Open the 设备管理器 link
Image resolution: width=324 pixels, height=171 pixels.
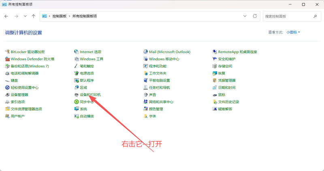pos(19,95)
